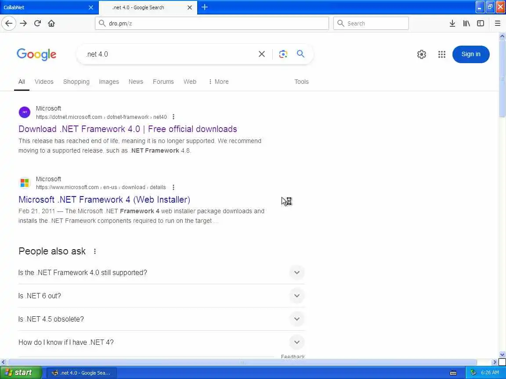Click the scroll right arrow

click(495, 362)
